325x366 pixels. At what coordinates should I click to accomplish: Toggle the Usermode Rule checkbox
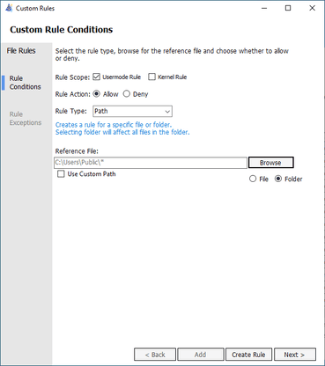click(97, 77)
